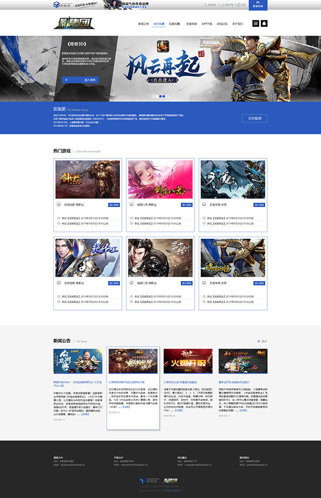Viewport: 321px width, 498px height.
Task: Select the last carousel indicator dot
Action: pyautogui.click(x=164, y=96)
